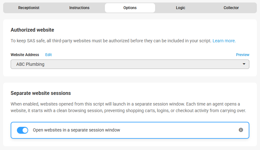Click the 'Separate website sessions' heading
Image resolution: width=260 pixels, height=150 pixels.
coord(41,93)
